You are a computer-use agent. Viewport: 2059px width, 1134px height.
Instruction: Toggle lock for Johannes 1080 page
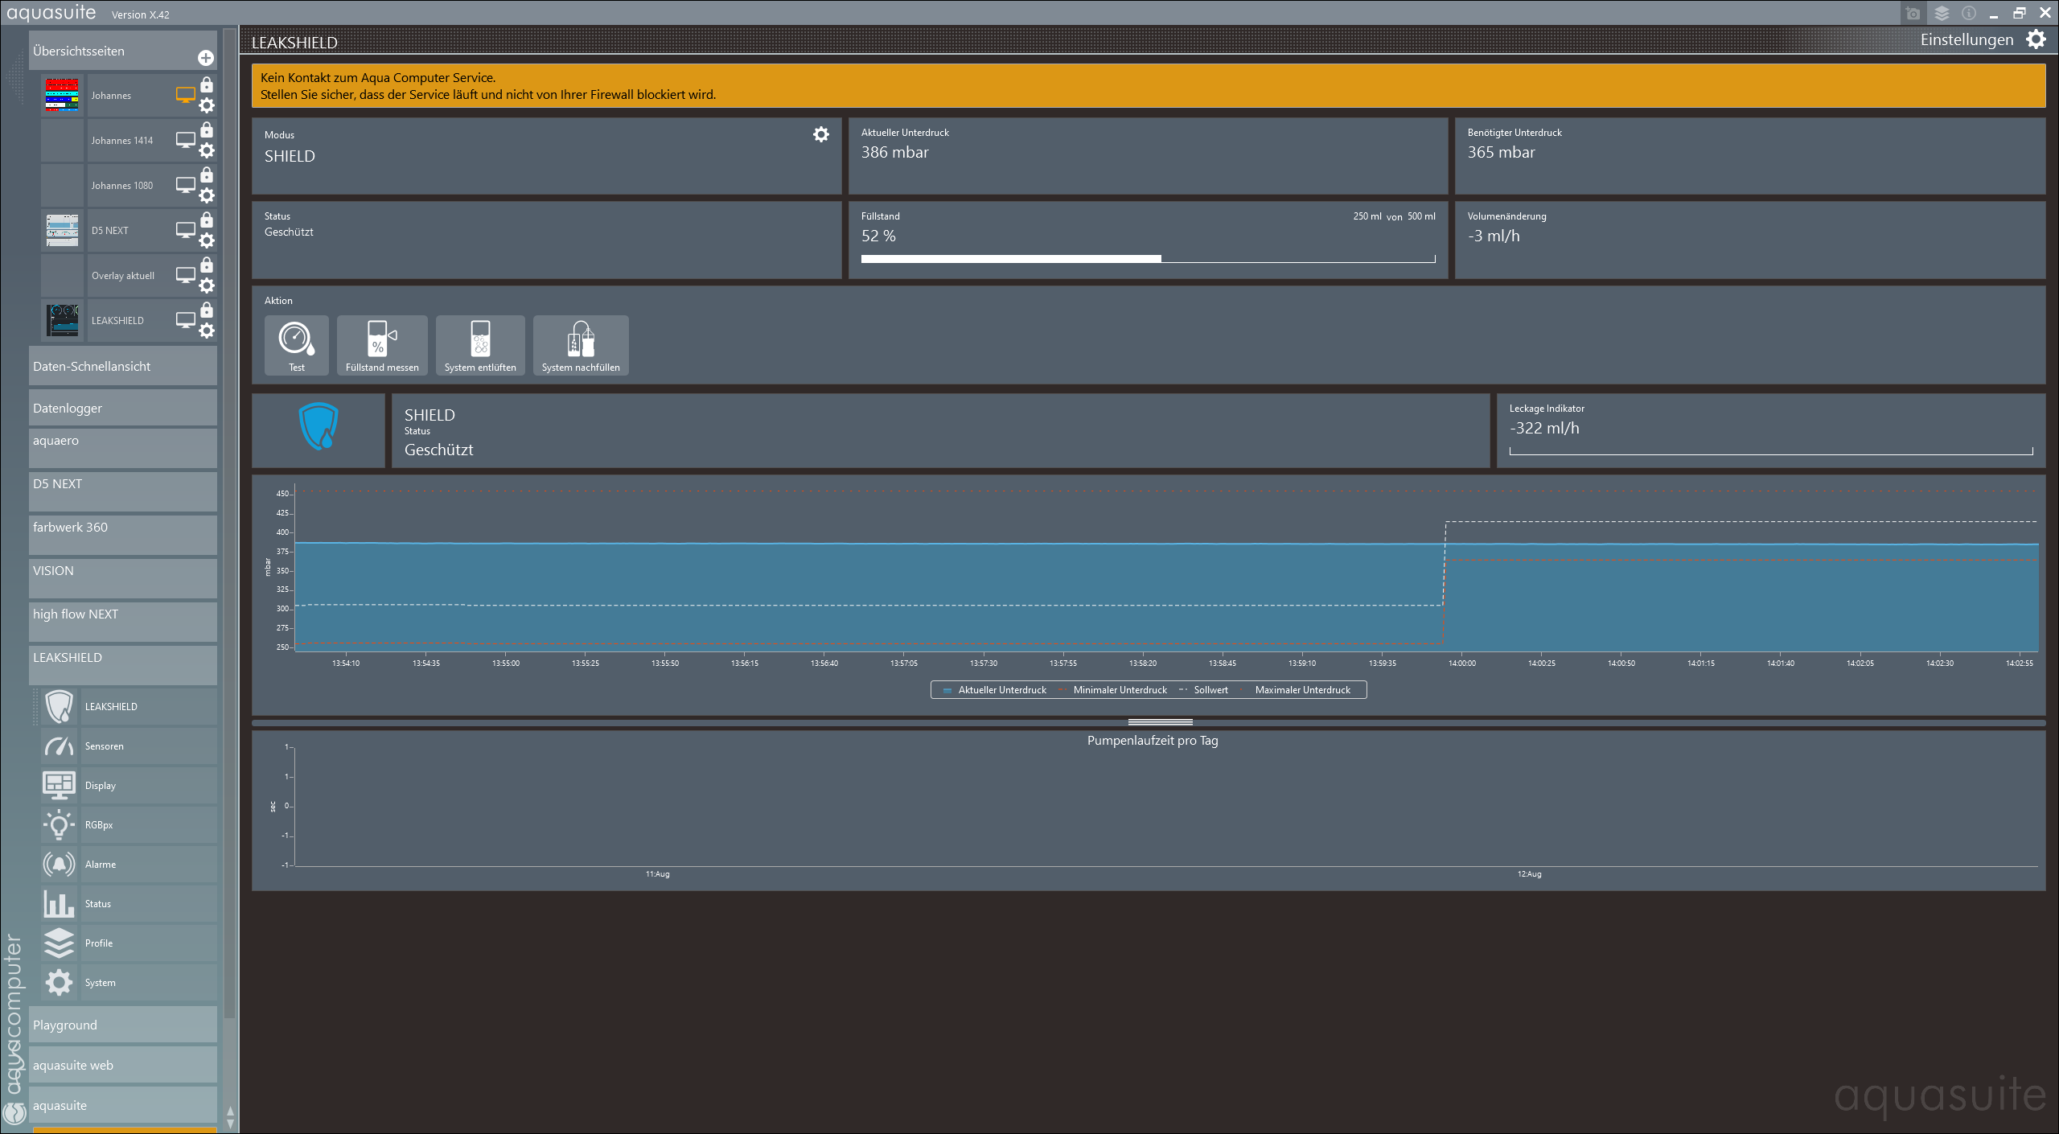pyautogui.click(x=207, y=175)
